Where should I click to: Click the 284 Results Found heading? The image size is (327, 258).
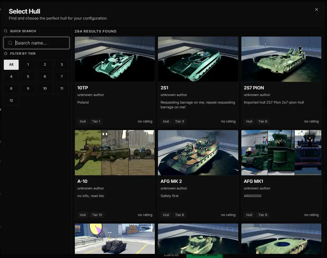[x=95, y=31]
